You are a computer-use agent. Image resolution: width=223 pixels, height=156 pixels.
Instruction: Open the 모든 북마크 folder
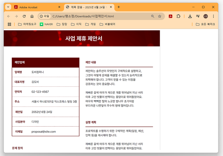205,24
